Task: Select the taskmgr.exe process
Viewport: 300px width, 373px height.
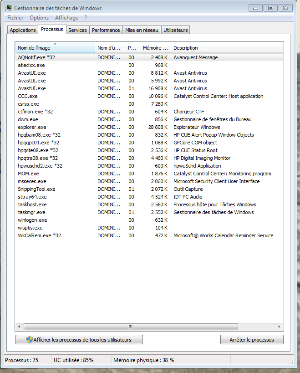Action: point(149,212)
